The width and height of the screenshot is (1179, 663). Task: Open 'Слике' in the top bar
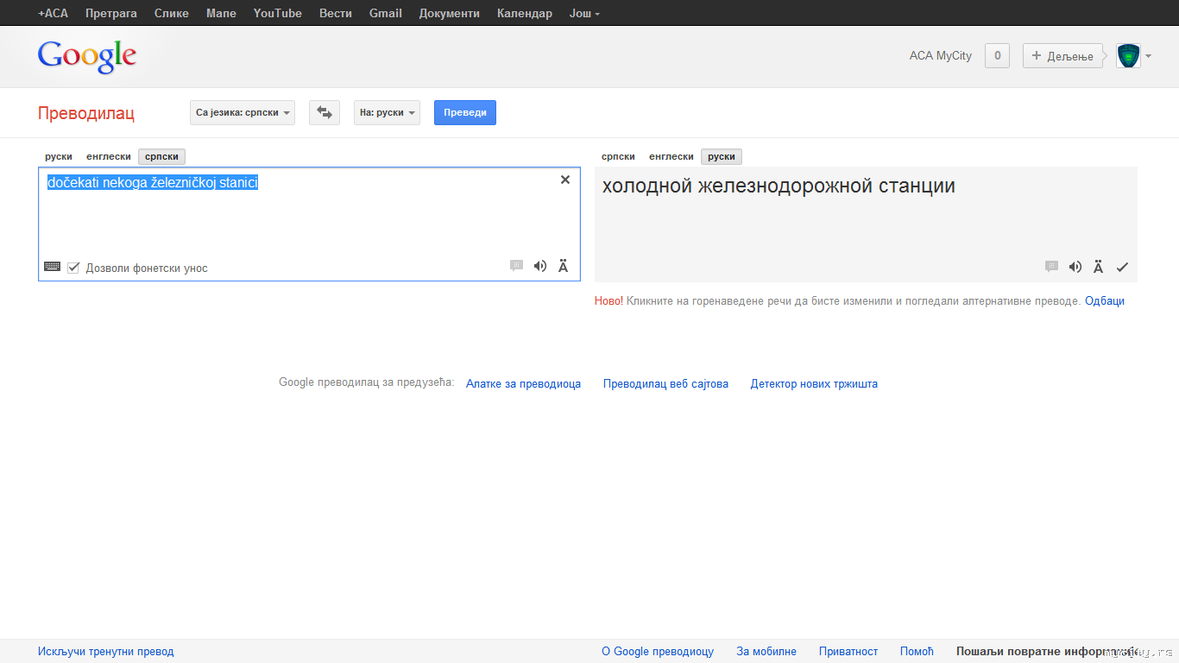[172, 13]
